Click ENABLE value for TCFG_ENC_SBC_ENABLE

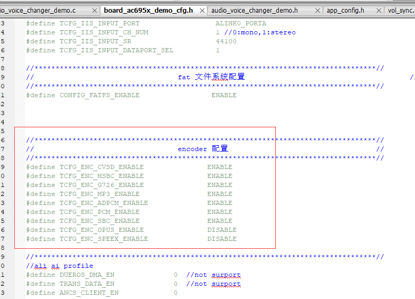tap(220, 221)
